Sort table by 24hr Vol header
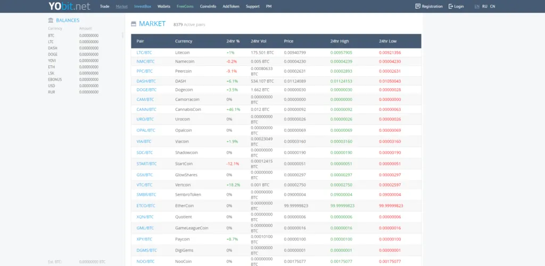Screen dimensions: 545x266 [259, 41]
